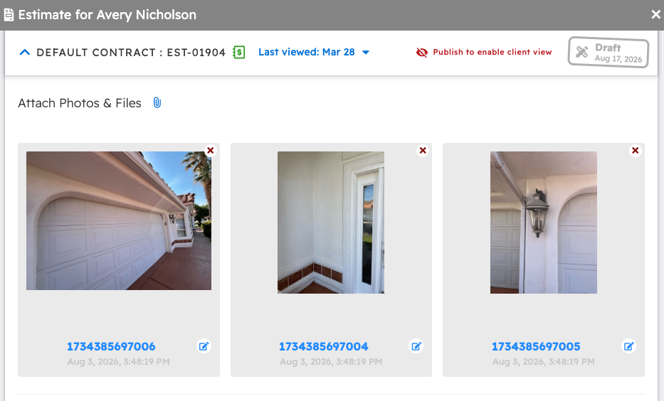The image size is (664, 401).
Task: Toggle the crossed-eye client view icon
Action: (422, 52)
